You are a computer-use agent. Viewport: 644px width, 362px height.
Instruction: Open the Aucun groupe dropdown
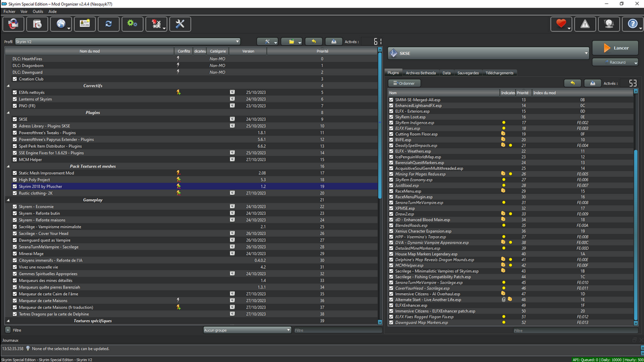coord(247,330)
